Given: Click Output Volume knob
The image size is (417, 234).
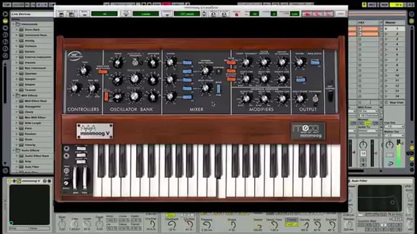Looking at the screenshot, I should [300, 62].
